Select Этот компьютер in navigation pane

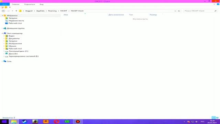point(14,33)
